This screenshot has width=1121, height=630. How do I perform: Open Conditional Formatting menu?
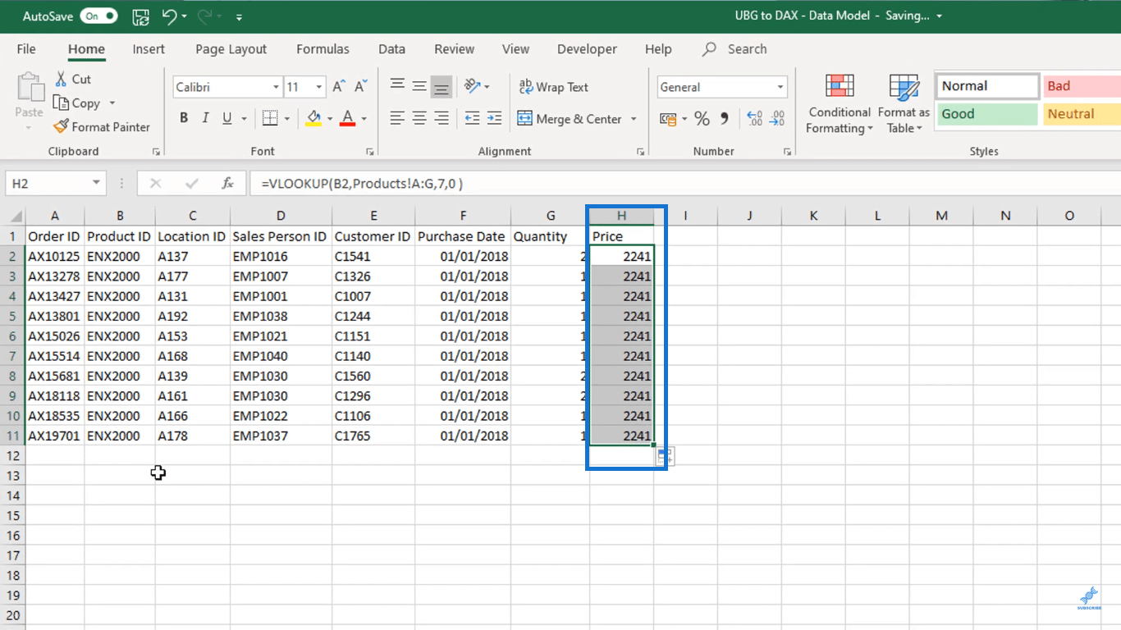(840, 104)
